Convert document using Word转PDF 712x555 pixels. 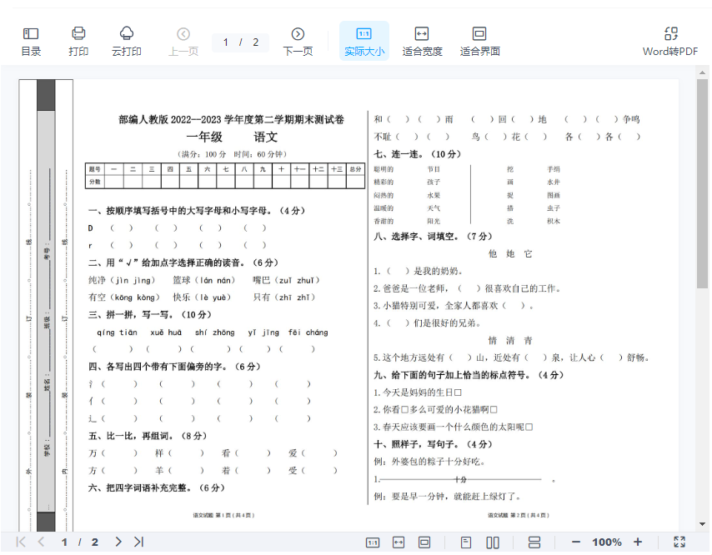(670, 41)
